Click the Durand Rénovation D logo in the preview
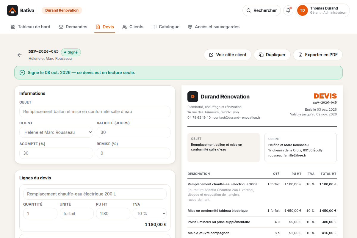Viewport: 357px width, 238px height. [x=193, y=97]
